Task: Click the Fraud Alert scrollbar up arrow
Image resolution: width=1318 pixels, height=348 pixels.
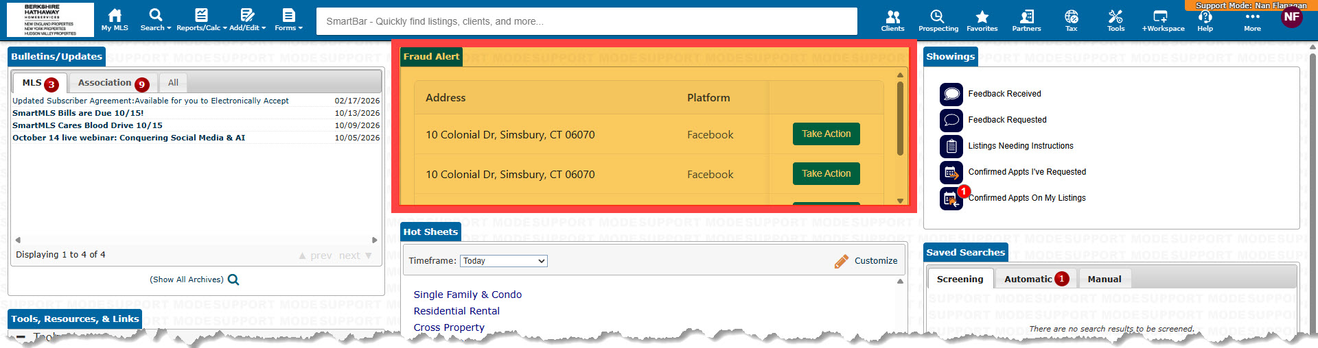Action: tap(900, 75)
